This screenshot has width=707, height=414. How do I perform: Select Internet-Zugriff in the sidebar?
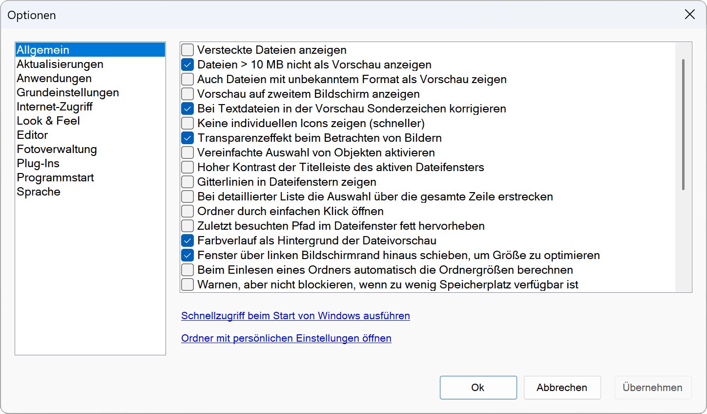click(x=54, y=107)
